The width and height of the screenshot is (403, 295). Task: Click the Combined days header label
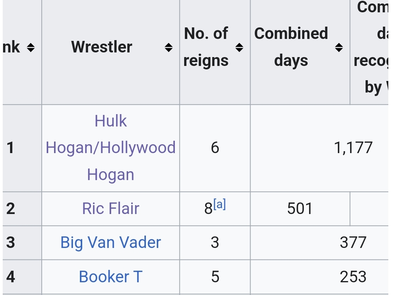[x=291, y=47]
